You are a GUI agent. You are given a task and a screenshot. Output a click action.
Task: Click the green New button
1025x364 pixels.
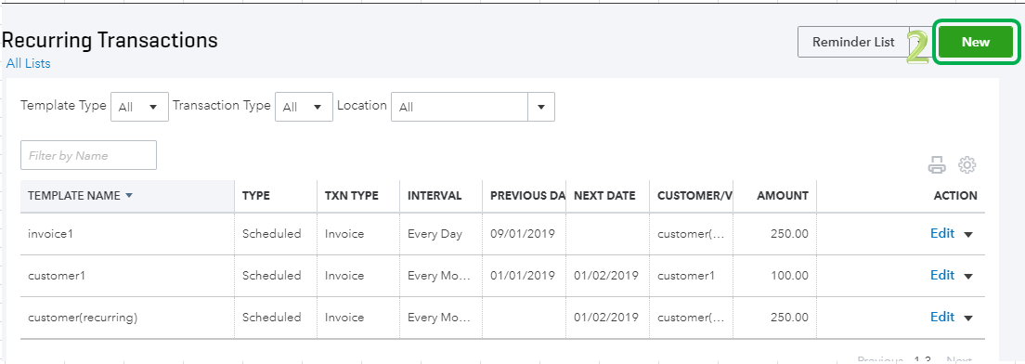pos(975,42)
